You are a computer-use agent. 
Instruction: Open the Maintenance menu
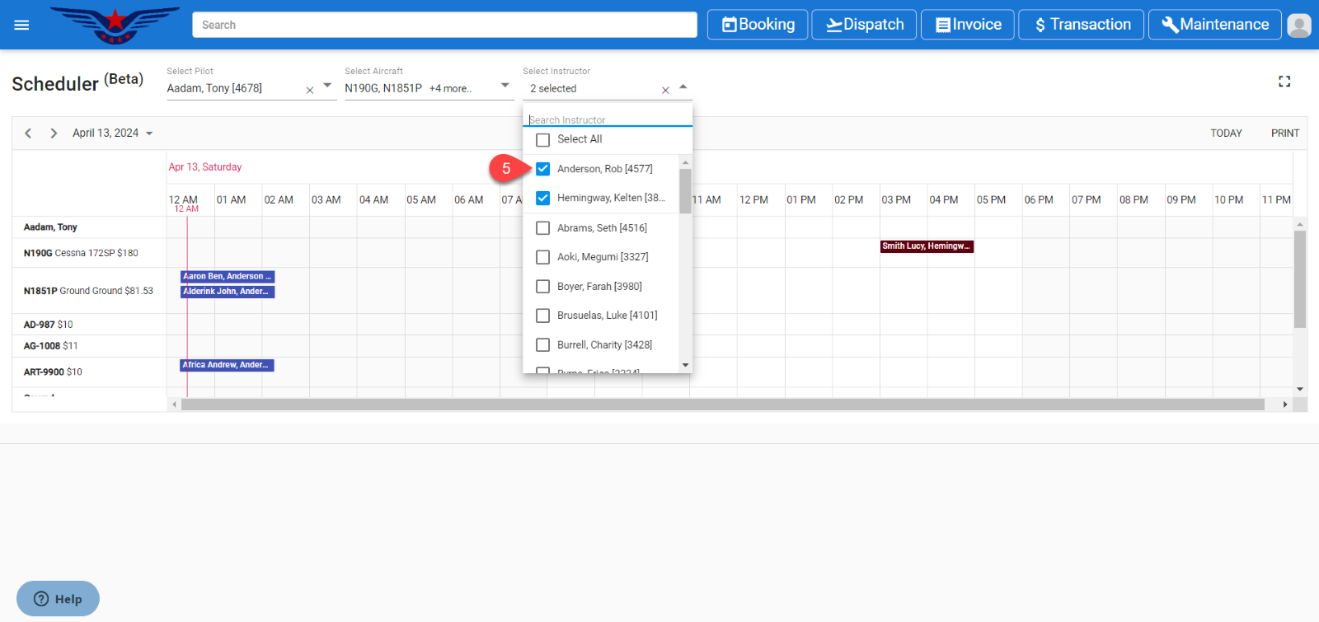point(1214,25)
